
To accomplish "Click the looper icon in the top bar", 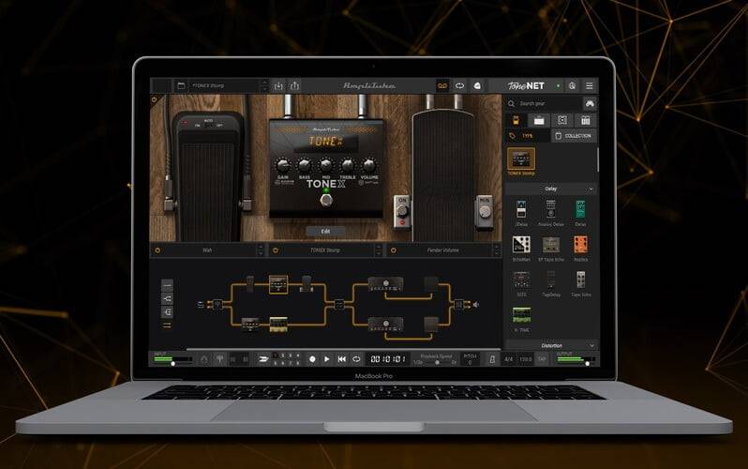I will pos(459,86).
